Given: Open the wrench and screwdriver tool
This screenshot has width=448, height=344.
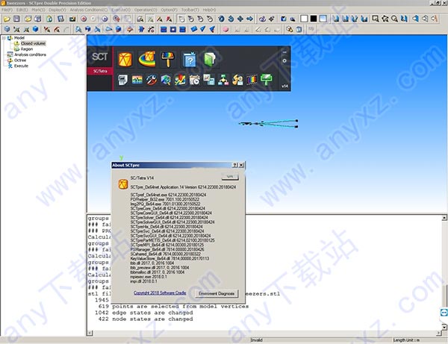Looking at the screenshot, I should 152,80.
